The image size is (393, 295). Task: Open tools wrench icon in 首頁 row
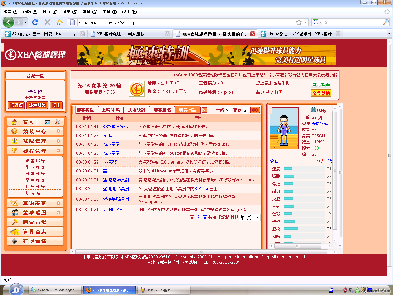click(x=58, y=122)
